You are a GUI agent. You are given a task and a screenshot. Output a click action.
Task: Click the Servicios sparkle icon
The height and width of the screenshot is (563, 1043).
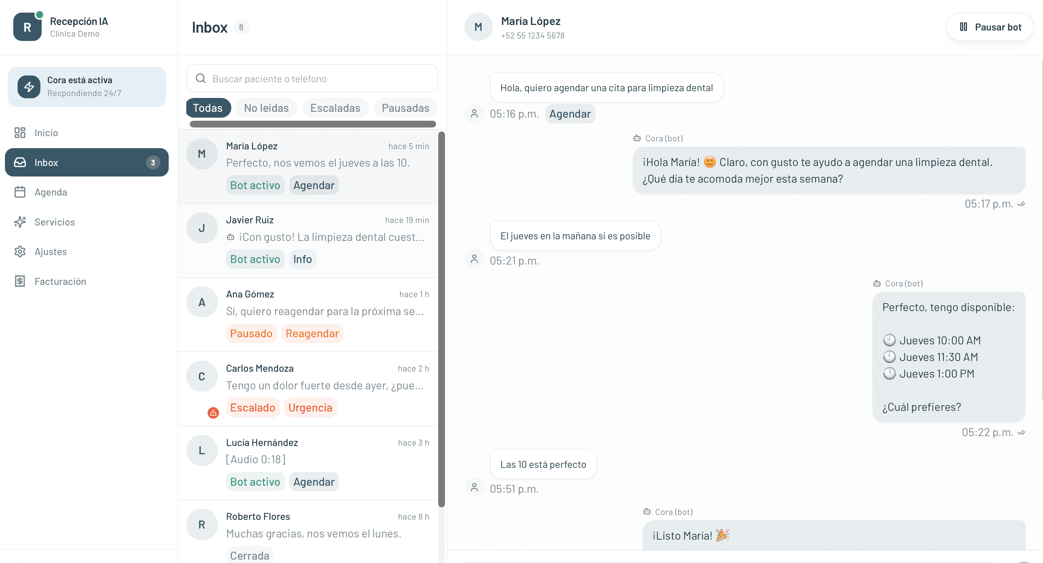[x=20, y=222]
